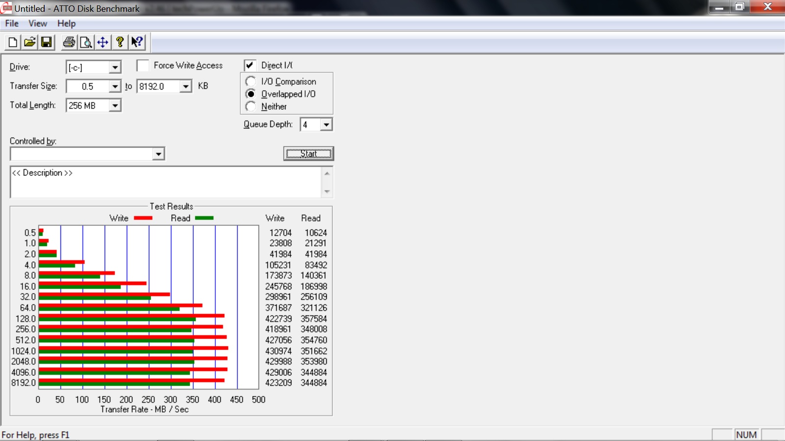Click inside the Description text box

[166, 182]
